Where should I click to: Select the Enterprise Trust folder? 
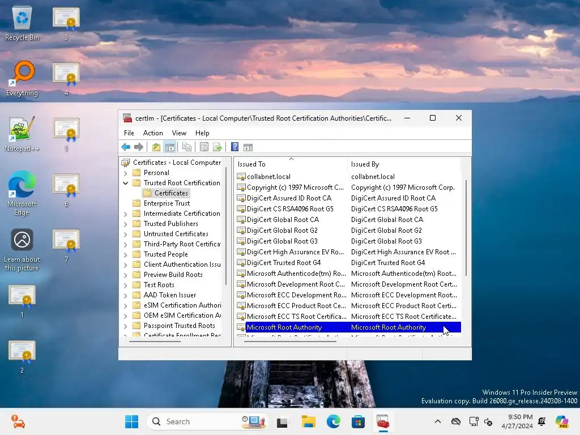point(161,203)
